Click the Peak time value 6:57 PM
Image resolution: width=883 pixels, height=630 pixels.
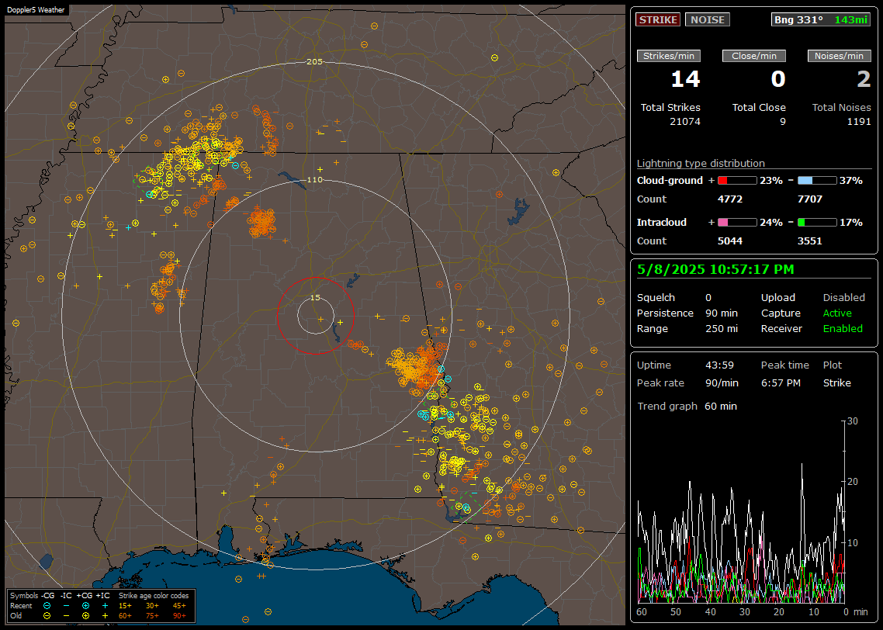coord(781,382)
